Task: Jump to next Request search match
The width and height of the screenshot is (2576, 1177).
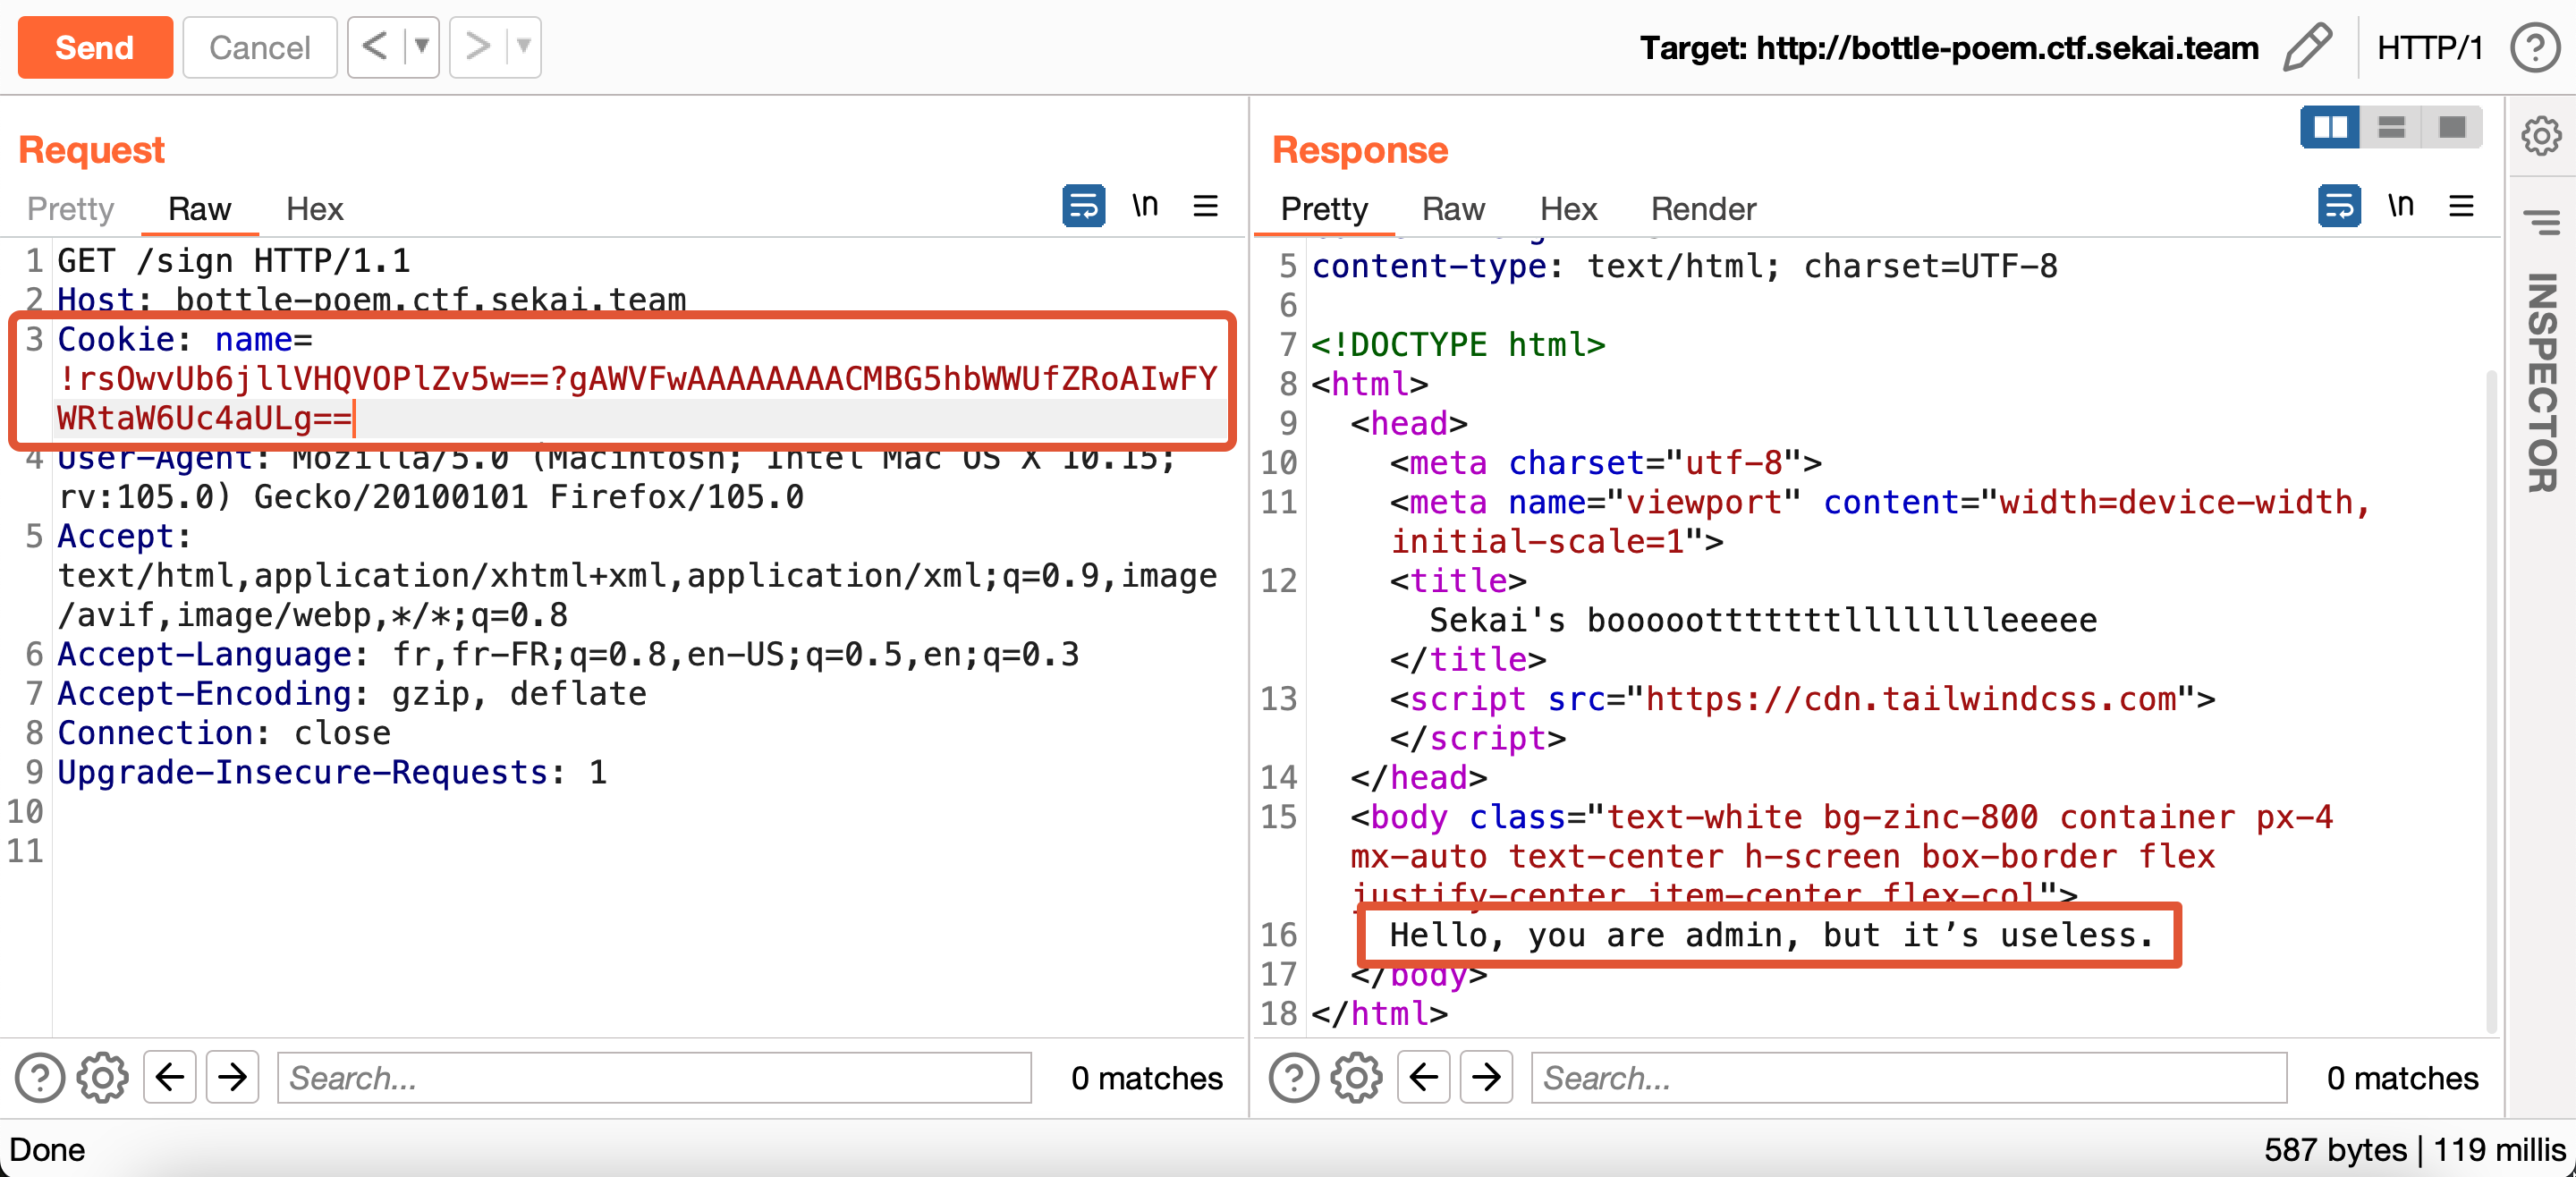Action: pos(232,1077)
